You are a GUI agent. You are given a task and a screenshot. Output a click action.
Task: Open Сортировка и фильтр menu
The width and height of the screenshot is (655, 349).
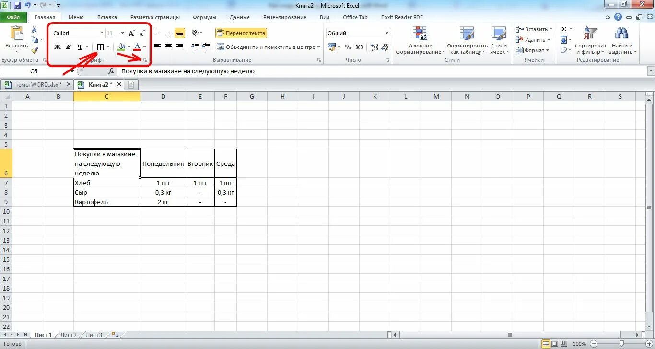point(590,41)
